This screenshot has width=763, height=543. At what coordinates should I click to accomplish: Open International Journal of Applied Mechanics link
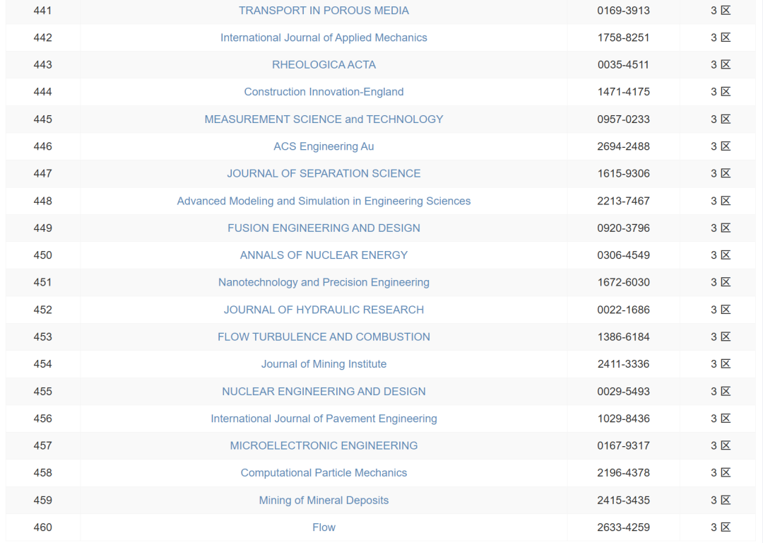pyautogui.click(x=324, y=37)
